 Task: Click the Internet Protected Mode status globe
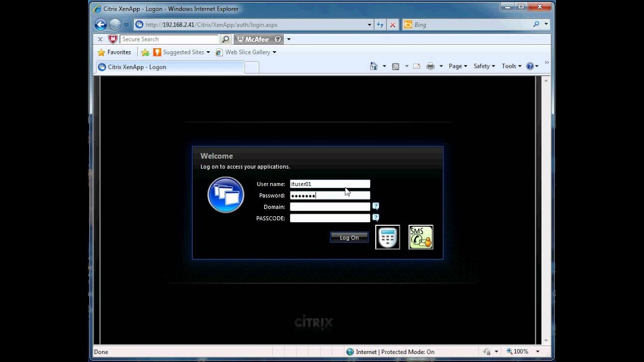(350, 352)
